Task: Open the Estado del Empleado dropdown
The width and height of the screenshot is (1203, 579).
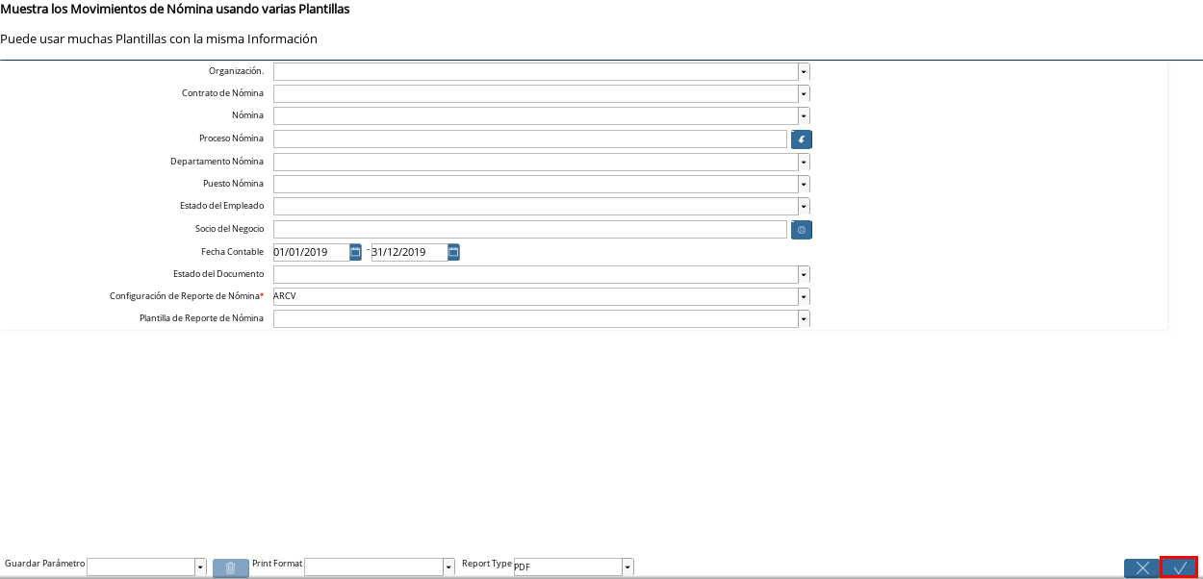Action: coord(804,207)
